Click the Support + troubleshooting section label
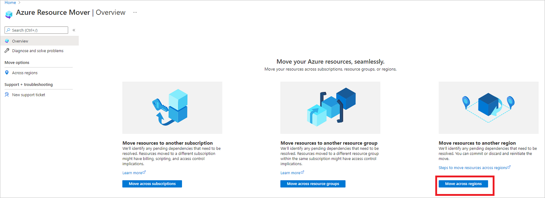The width and height of the screenshot is (545, 198). point(29,85)
